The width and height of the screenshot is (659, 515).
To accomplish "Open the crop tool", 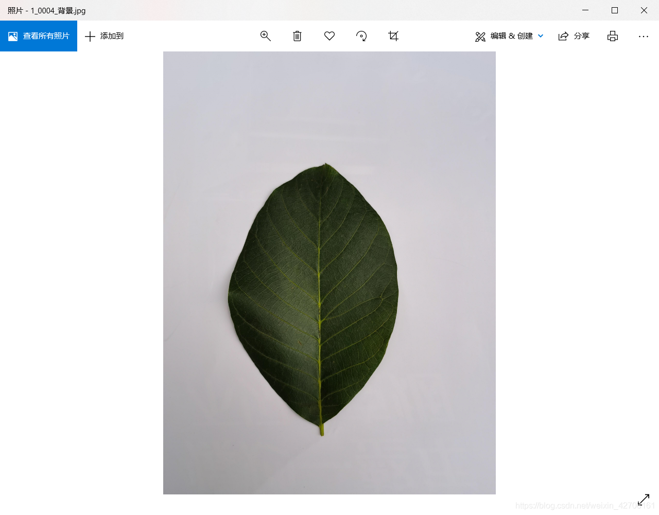I will [393, 36].
